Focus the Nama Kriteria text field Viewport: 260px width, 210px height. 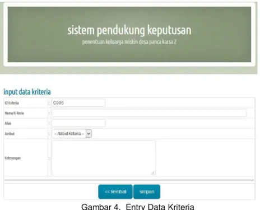(149, 113)
